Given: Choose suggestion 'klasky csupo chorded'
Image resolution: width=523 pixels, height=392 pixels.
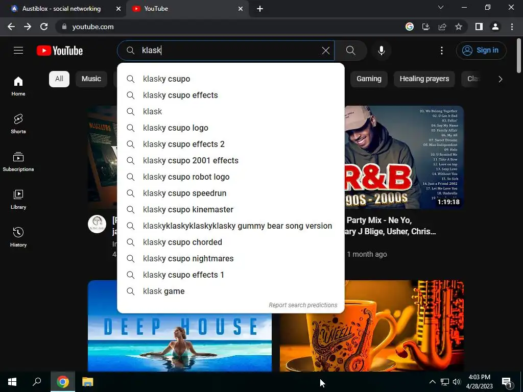Looking at the screenshot, I should (231, 242).
